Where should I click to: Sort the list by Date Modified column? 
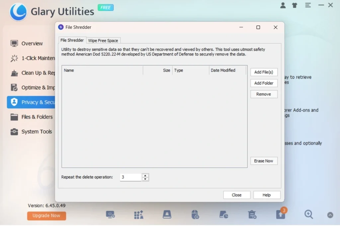coord(228,70)
